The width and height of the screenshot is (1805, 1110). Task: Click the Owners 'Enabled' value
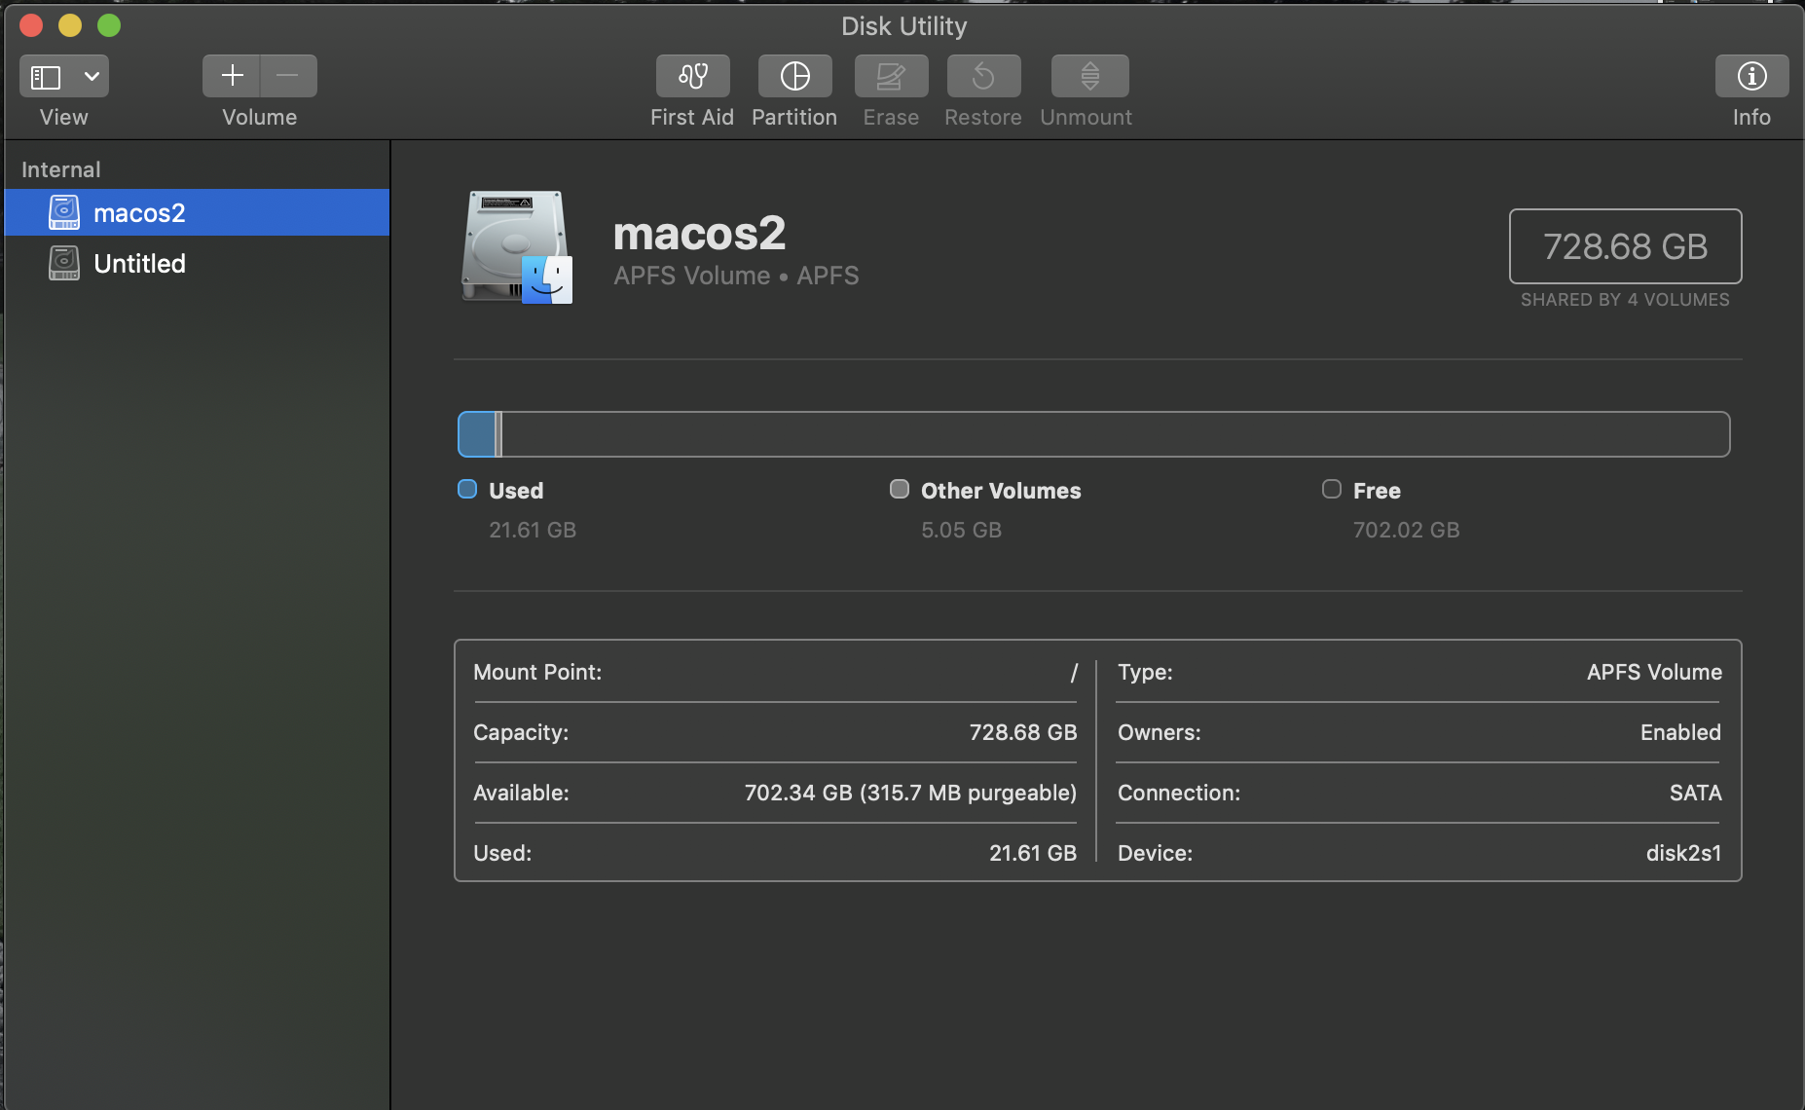(x=1680, y=732)
